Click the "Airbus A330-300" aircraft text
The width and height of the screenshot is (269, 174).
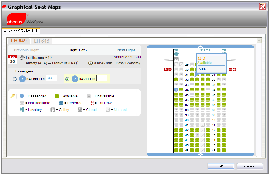point(127,57)
